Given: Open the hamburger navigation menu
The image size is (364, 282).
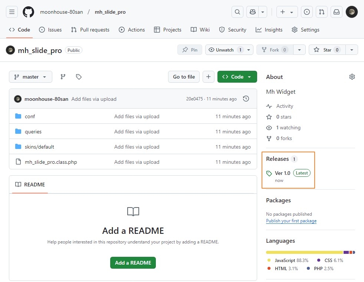Looking at the screenshot, I should (x=12, y=12).
